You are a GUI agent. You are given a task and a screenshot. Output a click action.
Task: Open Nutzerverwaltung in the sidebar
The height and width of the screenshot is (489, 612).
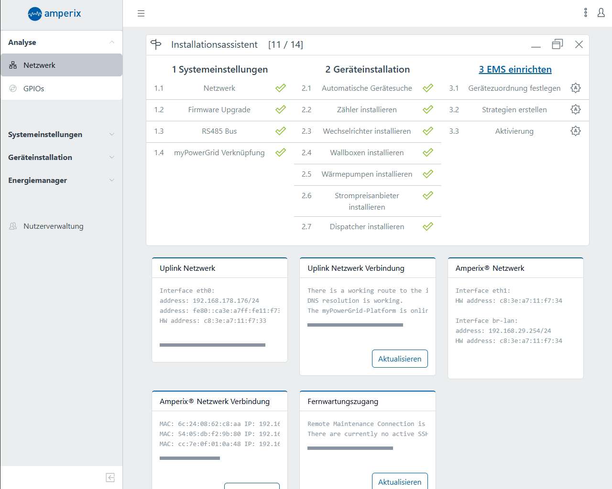coord(61,226)
